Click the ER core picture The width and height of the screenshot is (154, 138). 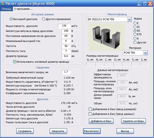[107, 37]
